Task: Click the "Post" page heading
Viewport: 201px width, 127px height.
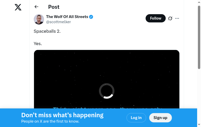Action: coord(54,7)
